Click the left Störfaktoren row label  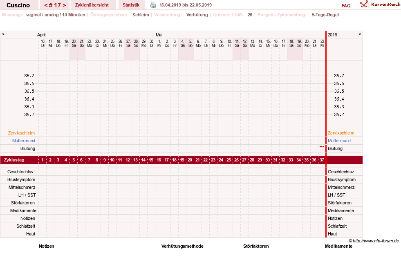pyautogui.click(x=23, y=203)
